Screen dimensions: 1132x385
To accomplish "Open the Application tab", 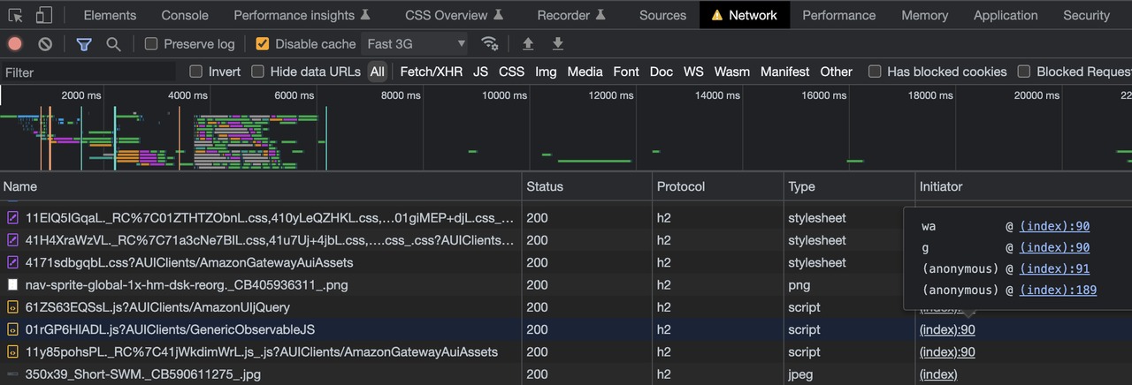I will pos(1006,15).
